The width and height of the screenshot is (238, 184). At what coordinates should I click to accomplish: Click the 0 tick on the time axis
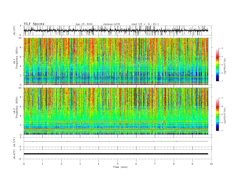24,164
